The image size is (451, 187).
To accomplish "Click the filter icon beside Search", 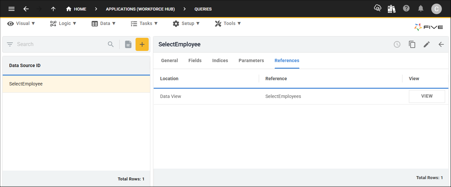I will [10, 44].
